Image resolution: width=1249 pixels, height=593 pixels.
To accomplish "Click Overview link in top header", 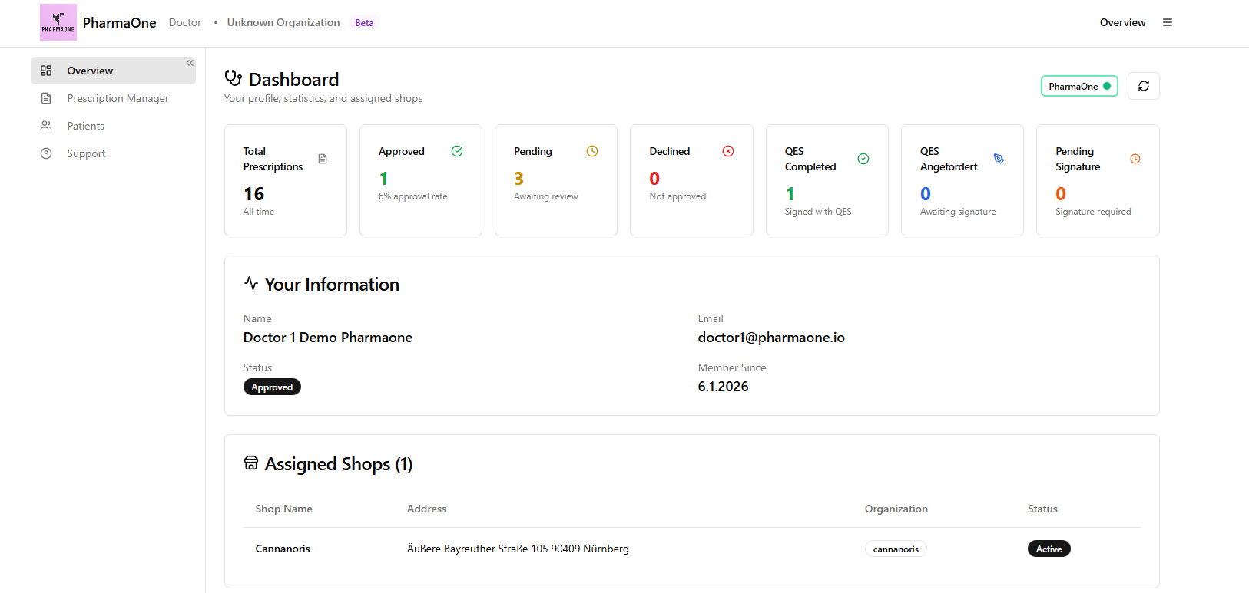I will point(1121,22).
